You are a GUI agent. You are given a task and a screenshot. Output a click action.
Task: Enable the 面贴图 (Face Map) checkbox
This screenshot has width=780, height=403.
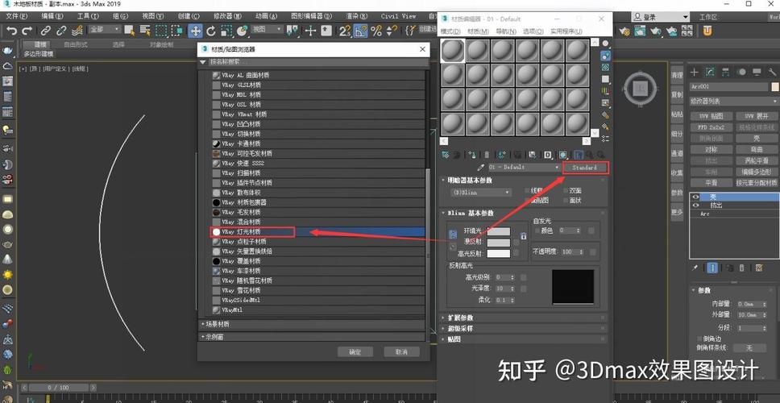point(527,201)
